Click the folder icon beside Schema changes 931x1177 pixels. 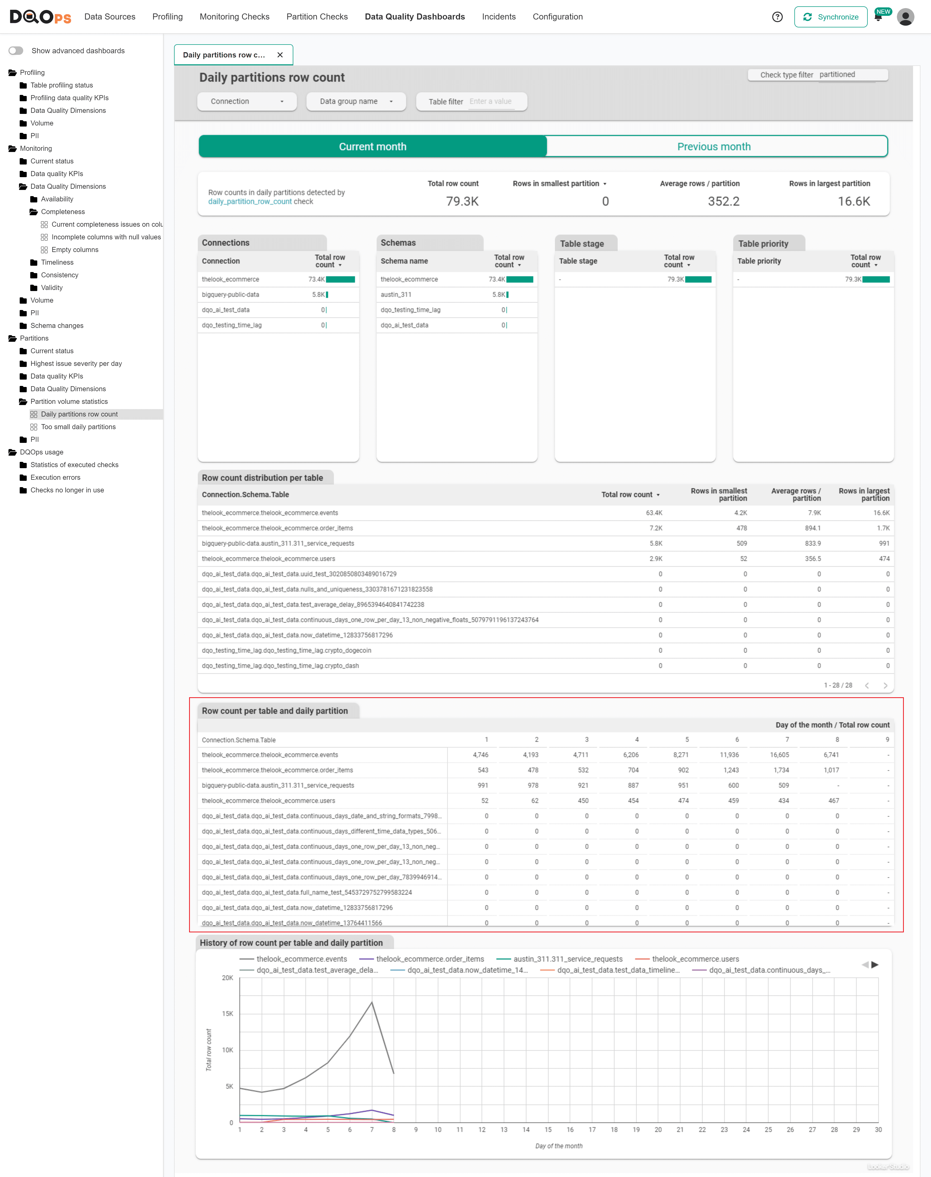(x=23, y=326)
